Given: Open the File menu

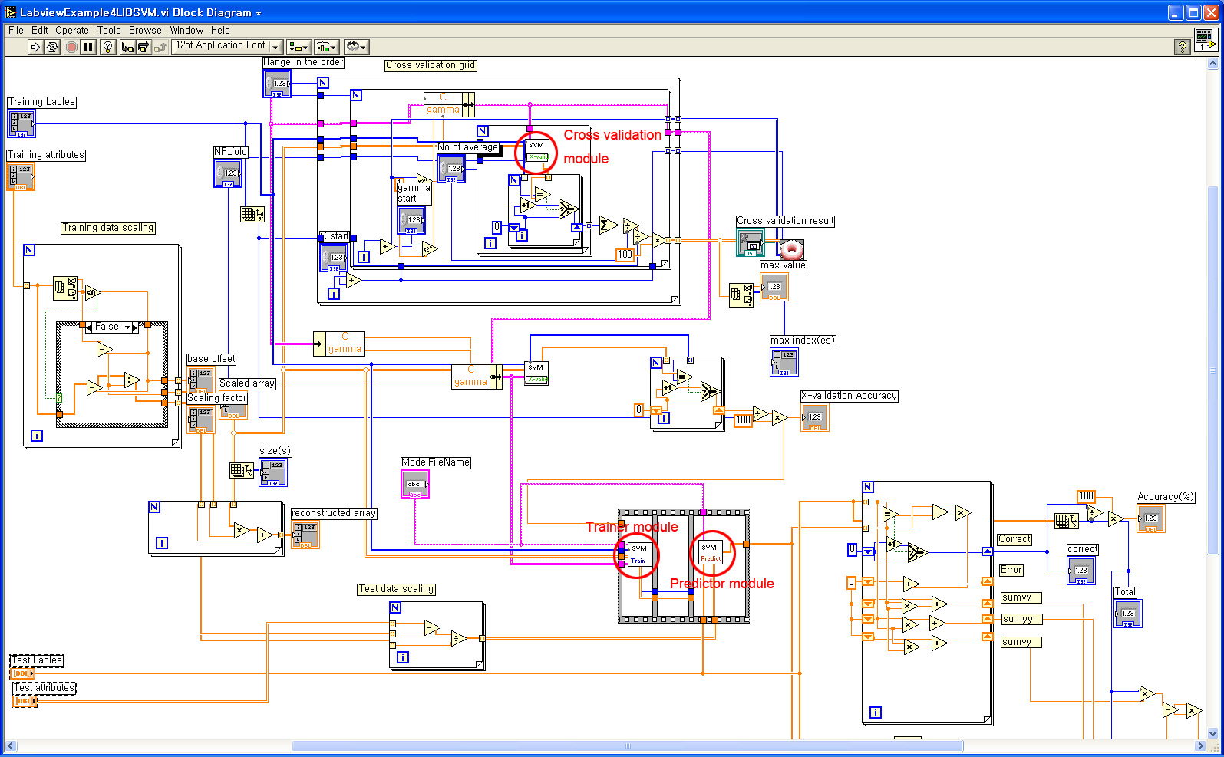Looking at the screenshot, I should click(15, 30).
